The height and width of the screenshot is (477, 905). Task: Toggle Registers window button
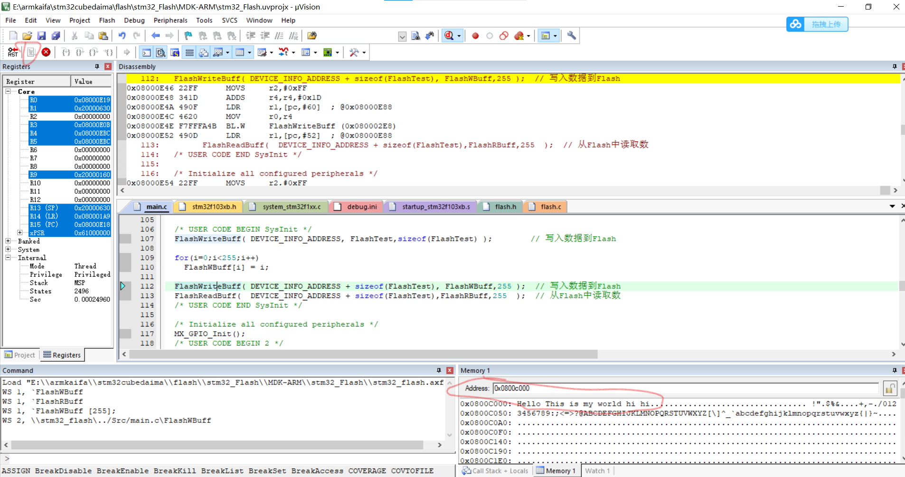point(189,52)
